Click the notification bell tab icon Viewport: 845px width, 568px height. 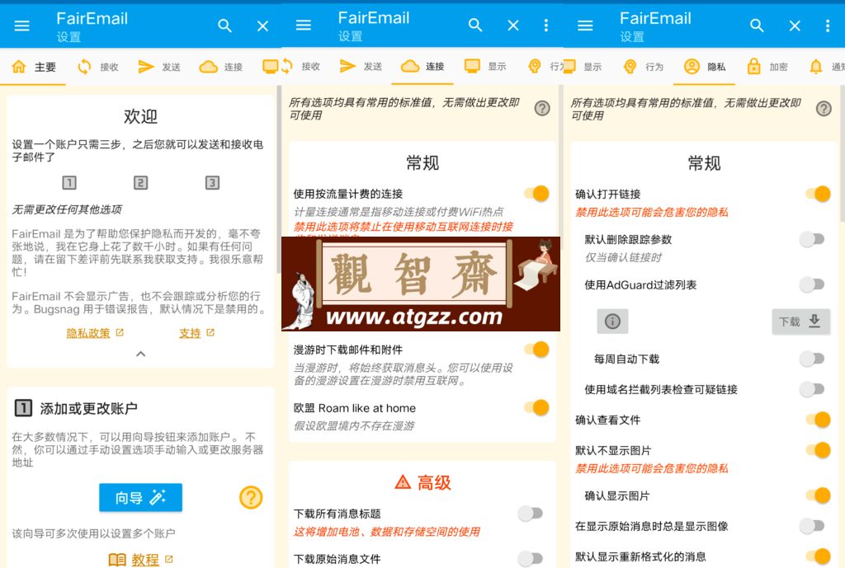(816, 67)
